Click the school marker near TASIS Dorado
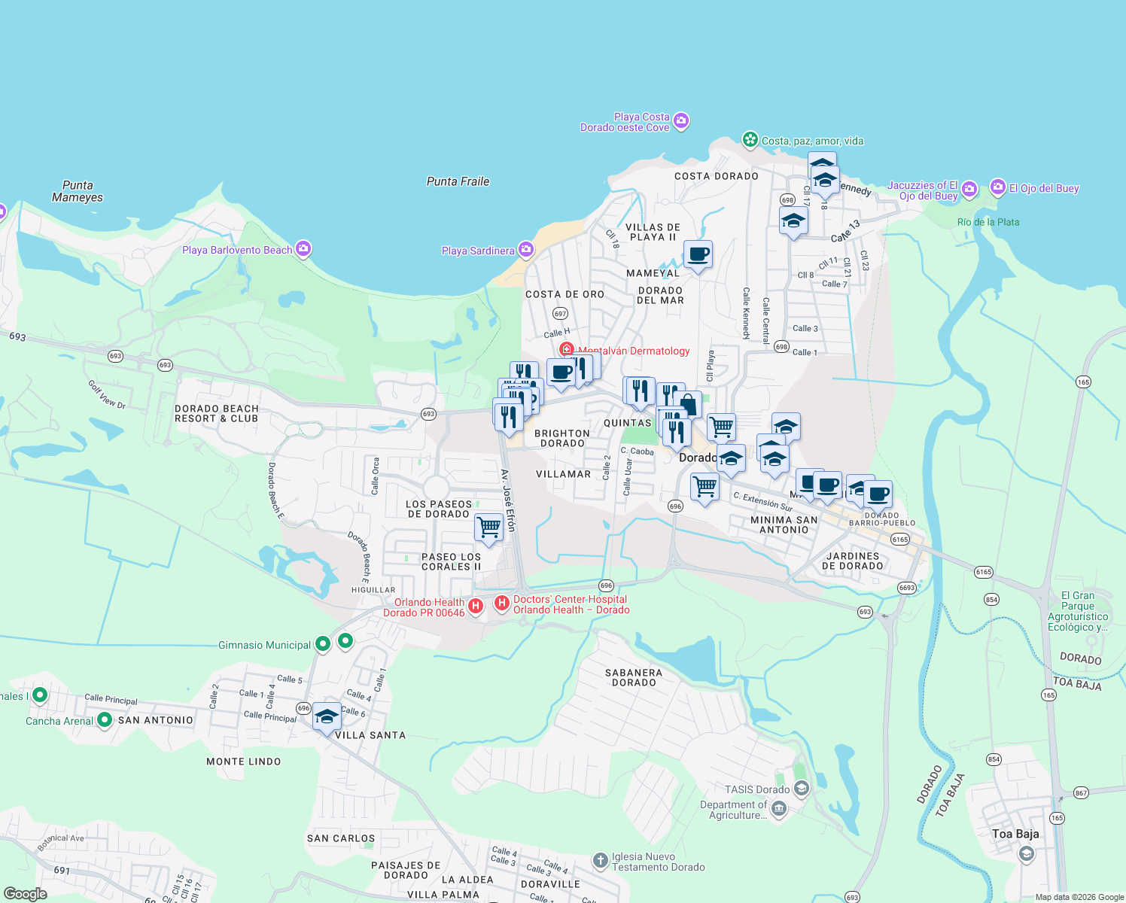This screenshot has height=903, width=1126. coord(800,788)
